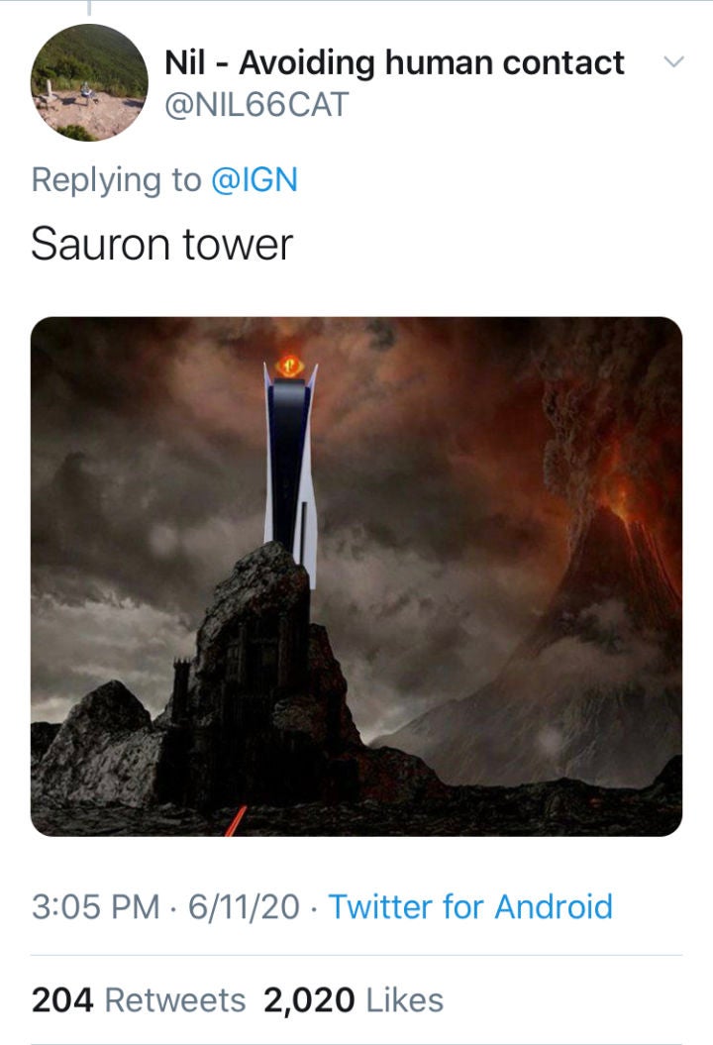Select the @NIL66CAT handle

256,105
